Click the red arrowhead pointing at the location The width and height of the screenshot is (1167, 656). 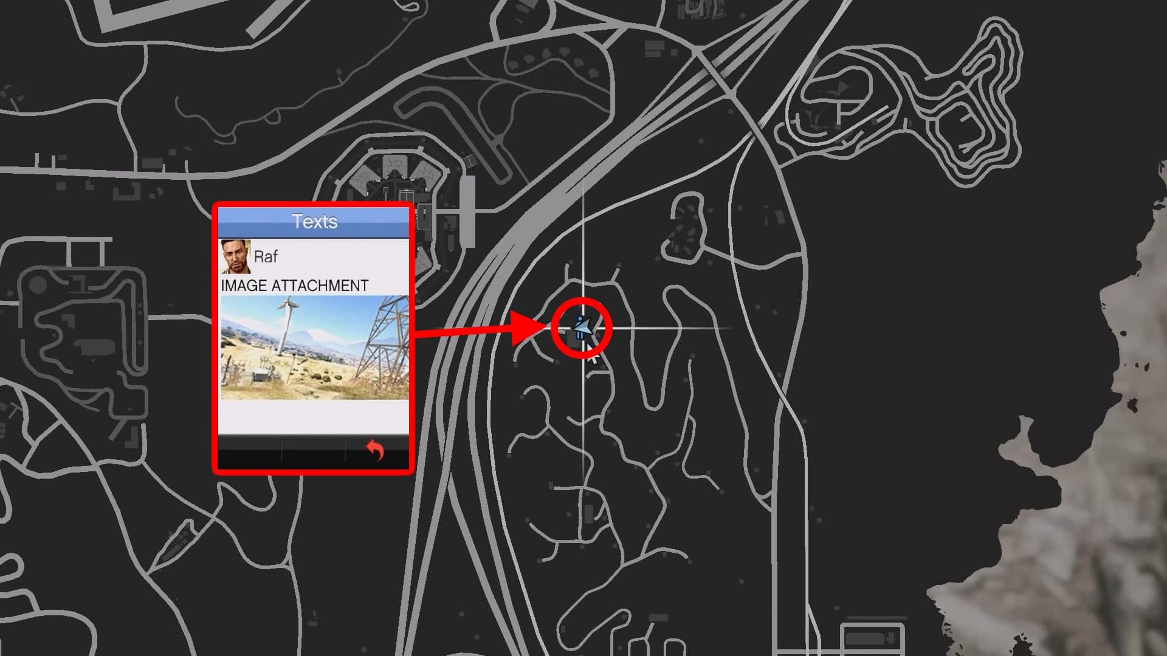(530, 329)
